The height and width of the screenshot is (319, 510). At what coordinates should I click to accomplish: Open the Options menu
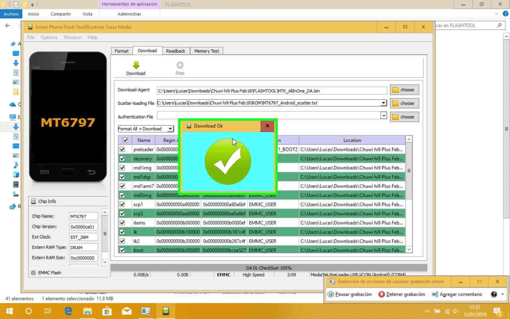pos(49,37)
